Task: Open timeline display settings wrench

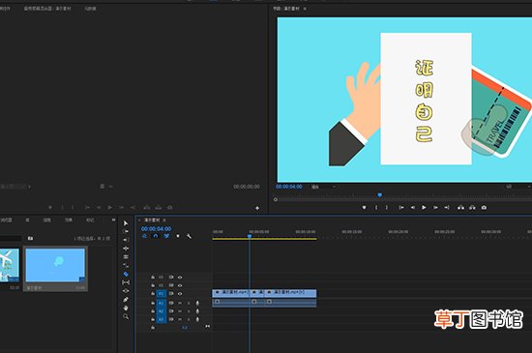Action: (189, 236)
